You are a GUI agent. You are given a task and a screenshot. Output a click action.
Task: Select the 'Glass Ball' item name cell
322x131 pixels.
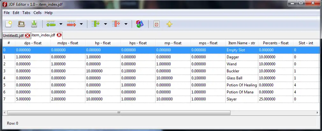tap(242, 78)
